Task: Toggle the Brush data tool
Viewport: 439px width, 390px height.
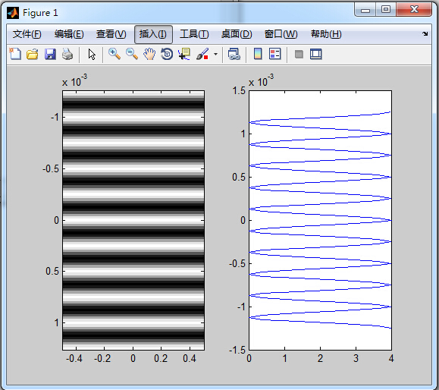Action: pos(202,54)
